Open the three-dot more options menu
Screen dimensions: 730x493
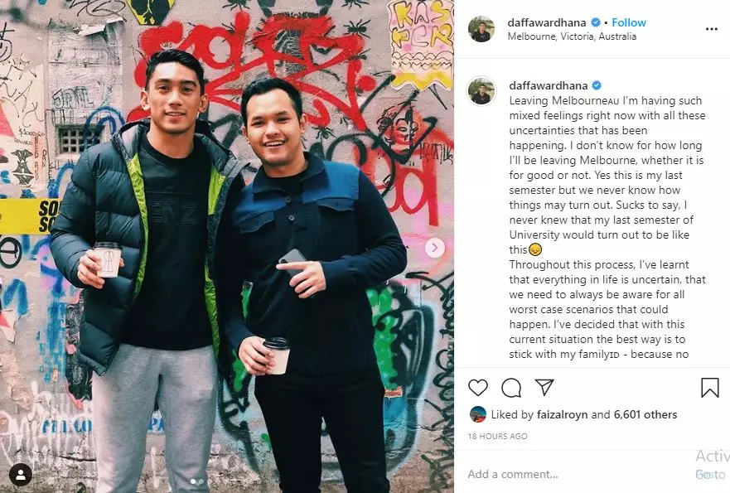point(712,29)
